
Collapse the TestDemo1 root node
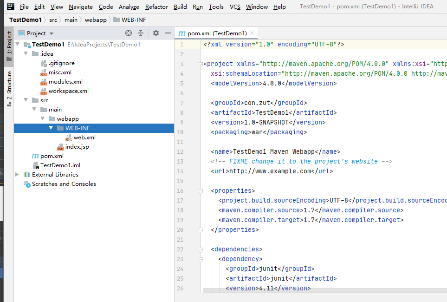coord(18,44)
